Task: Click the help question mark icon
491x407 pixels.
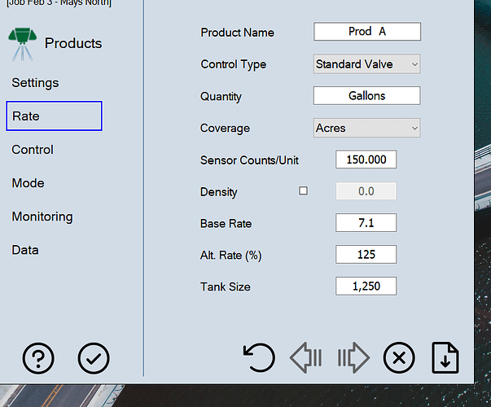Action: coord(38,357)
